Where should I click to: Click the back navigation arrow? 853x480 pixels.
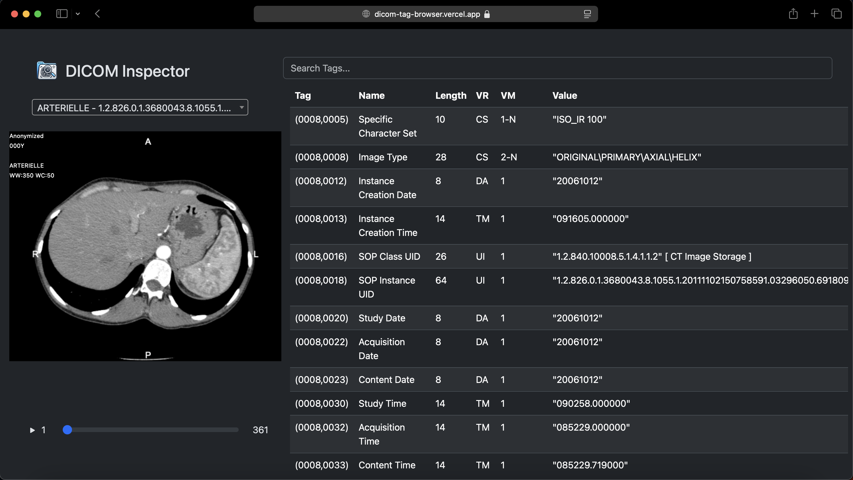click(x=97, y=14)
